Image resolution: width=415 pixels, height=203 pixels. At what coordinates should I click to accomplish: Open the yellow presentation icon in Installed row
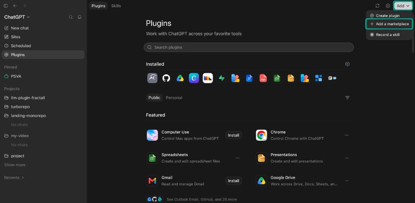[x=291, y=78]
